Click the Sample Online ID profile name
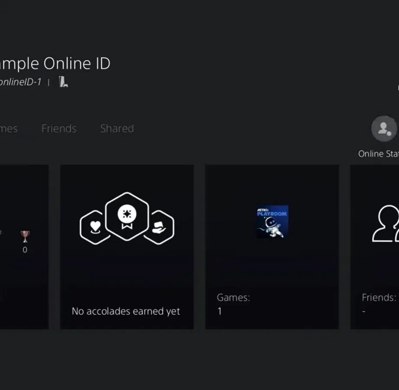 [55, 64]
